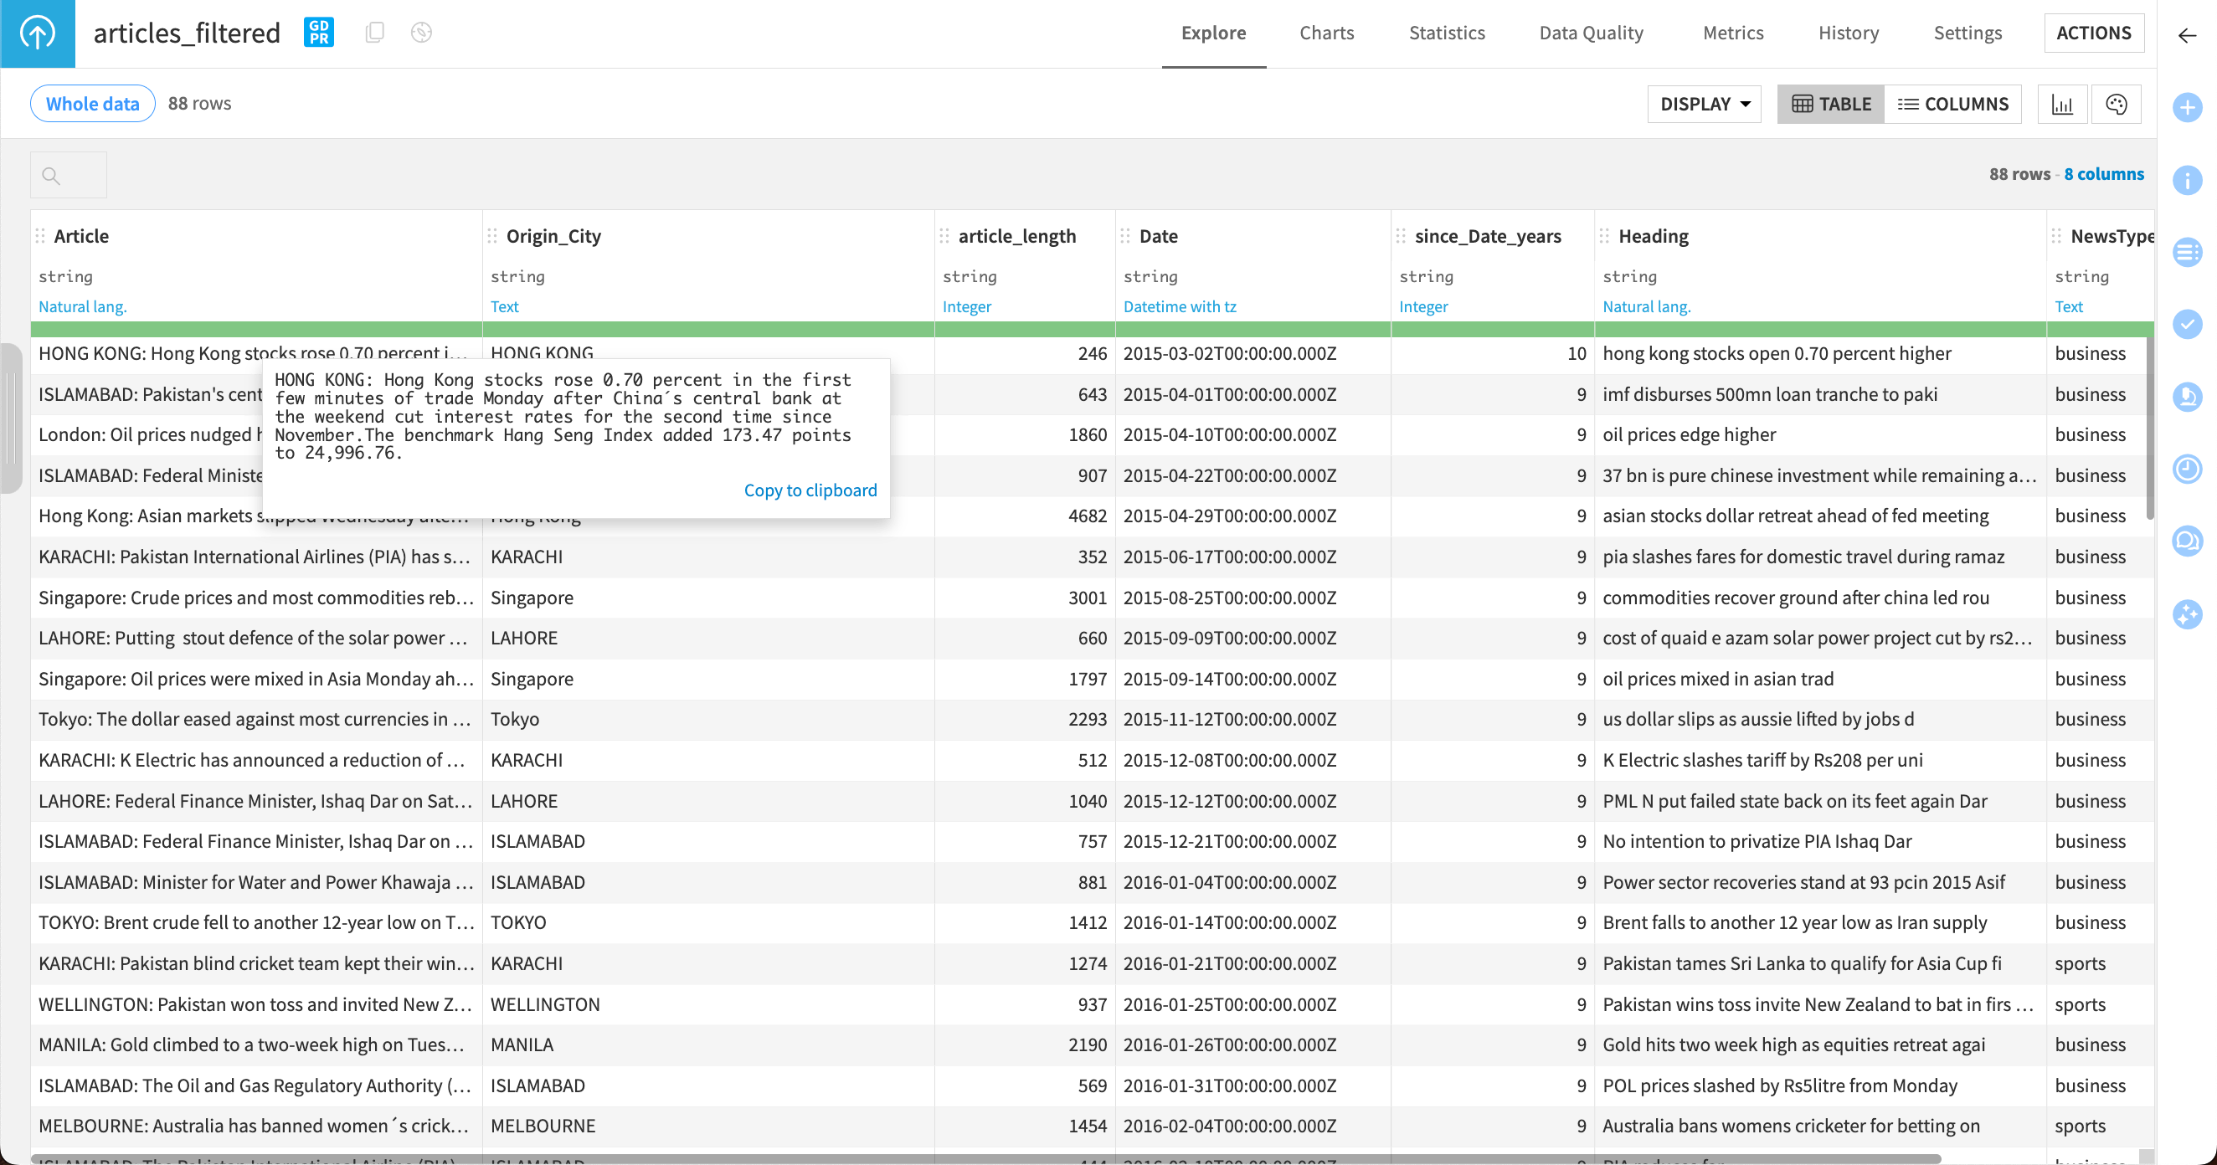Switch to the Charts tab

[x=1326, y=33]
